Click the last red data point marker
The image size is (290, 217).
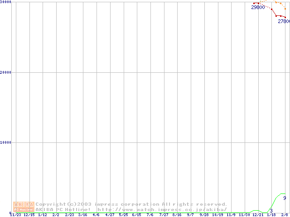pyautogui.click(x=285, y=17)
